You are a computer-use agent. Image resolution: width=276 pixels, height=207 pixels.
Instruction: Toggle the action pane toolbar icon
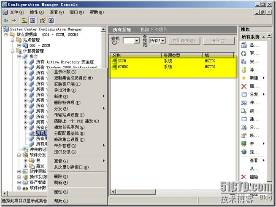click(x=51, y=21)
